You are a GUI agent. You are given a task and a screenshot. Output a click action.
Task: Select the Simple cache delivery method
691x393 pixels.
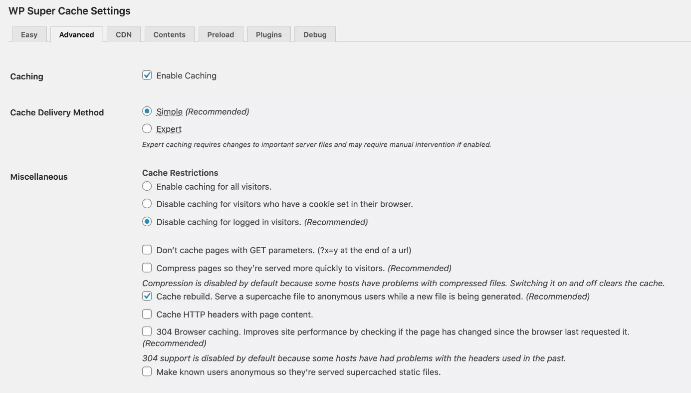147,111
